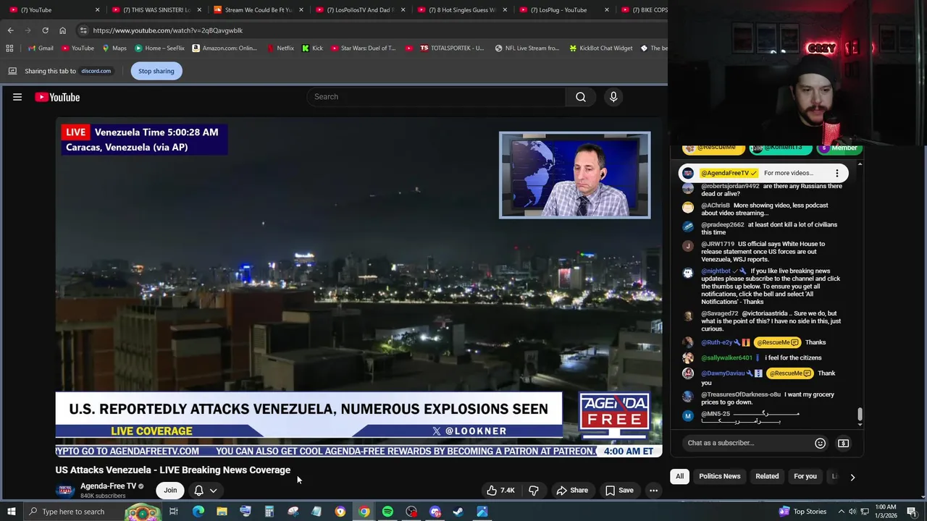The height and width of the screenshot is (521, 927).
Task: Open File Explorer from the taskbar
Action: tap(222, 512)
